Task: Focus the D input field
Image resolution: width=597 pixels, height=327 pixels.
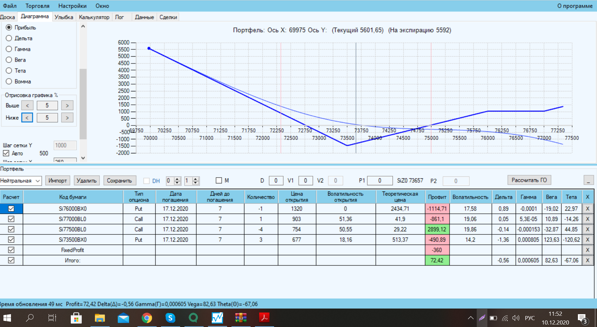Action: 276,181
